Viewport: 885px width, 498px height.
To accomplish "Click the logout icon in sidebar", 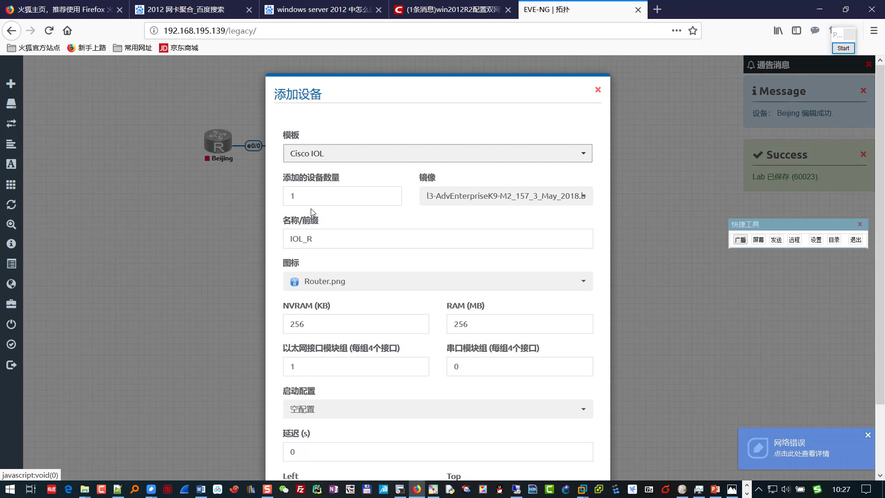I will pos(11,365).
